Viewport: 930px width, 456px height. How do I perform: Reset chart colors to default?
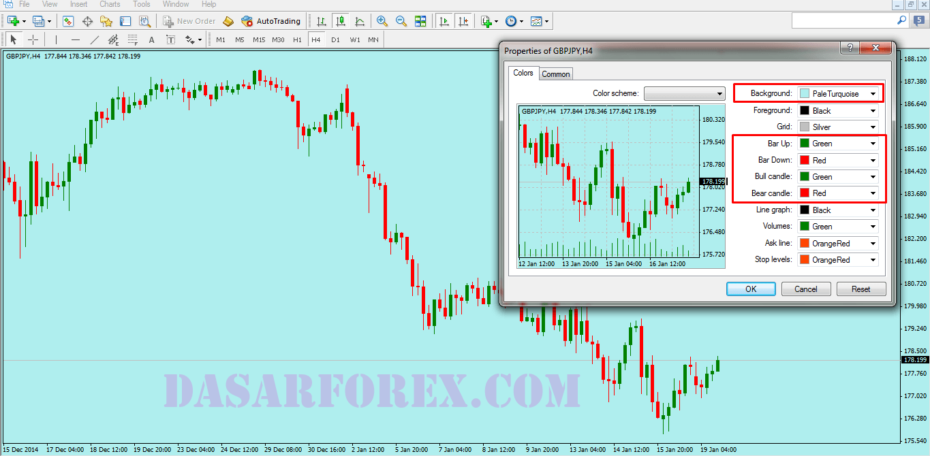point(861,289)
